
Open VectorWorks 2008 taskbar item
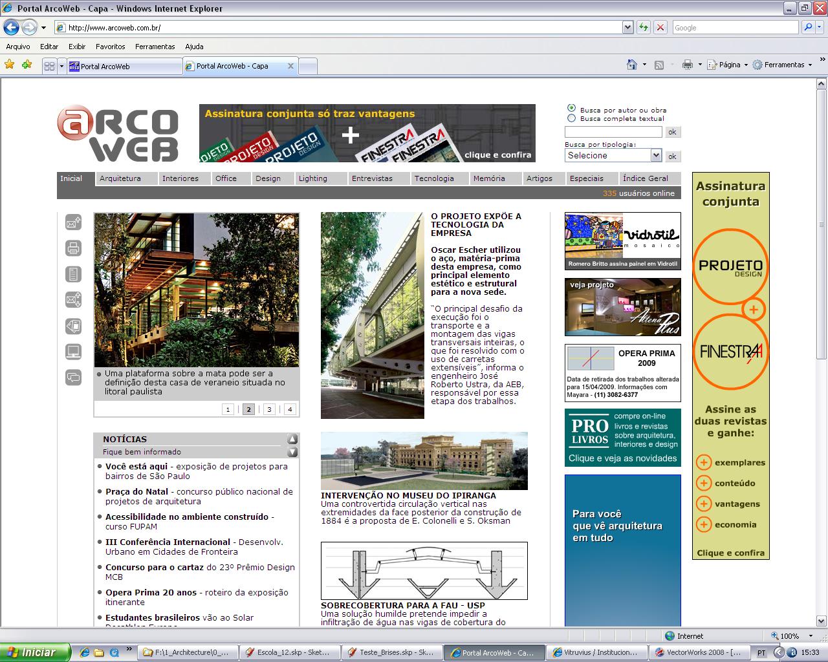coord(698,652)
